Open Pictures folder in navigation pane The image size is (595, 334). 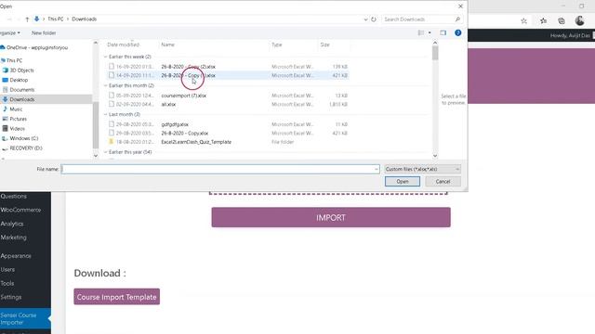[x=15, y=119]
